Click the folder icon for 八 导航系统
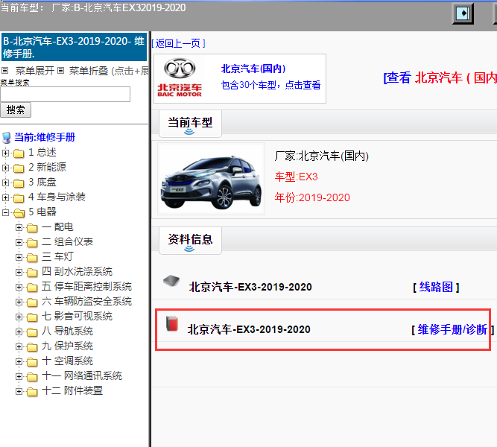This screenshot has width=497, height=447. point(32,332)
